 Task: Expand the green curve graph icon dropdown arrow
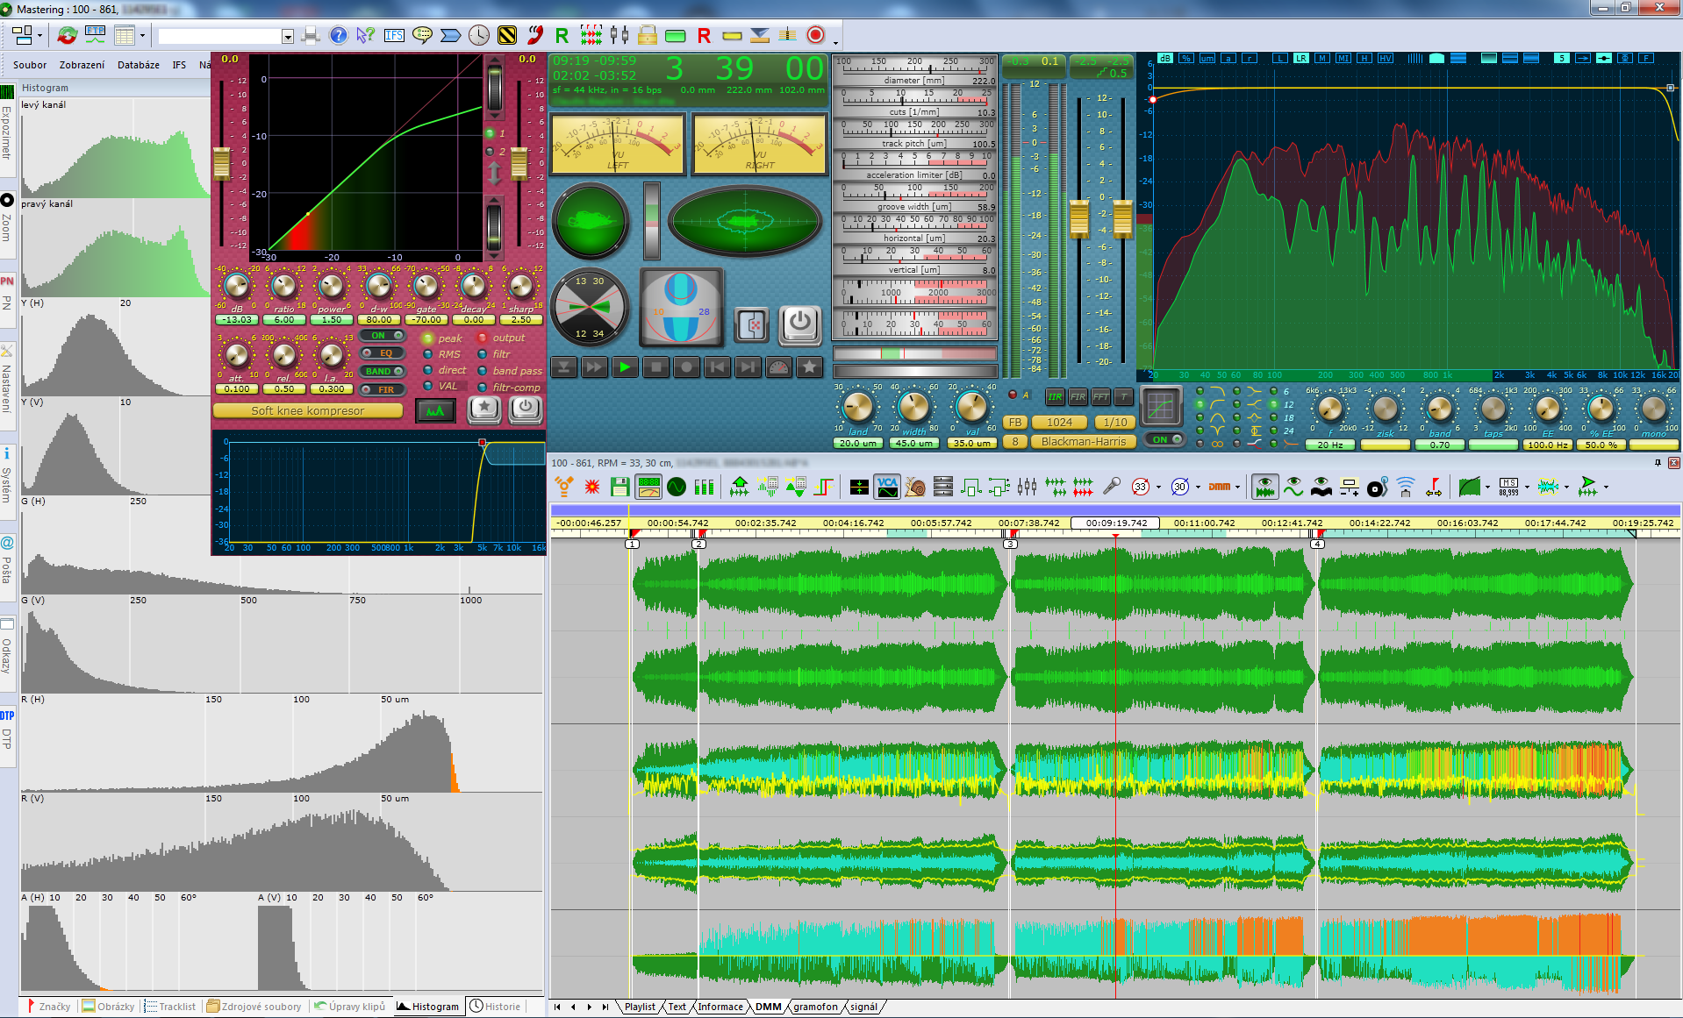tap(1487, 487)
